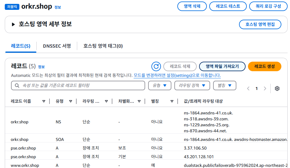Click 퍼블릭 badge

coord(12,7)
